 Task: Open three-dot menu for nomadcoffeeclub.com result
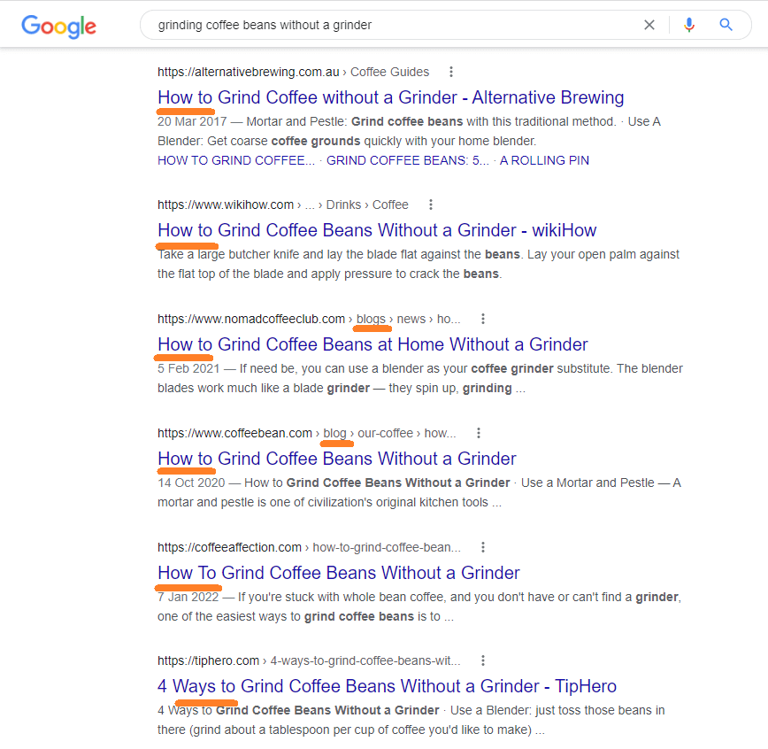[x=483, y=319]
